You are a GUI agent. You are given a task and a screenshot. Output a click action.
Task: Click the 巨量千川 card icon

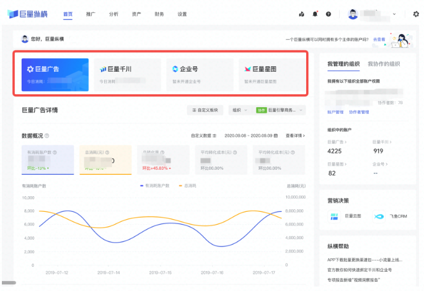point(103,69)
